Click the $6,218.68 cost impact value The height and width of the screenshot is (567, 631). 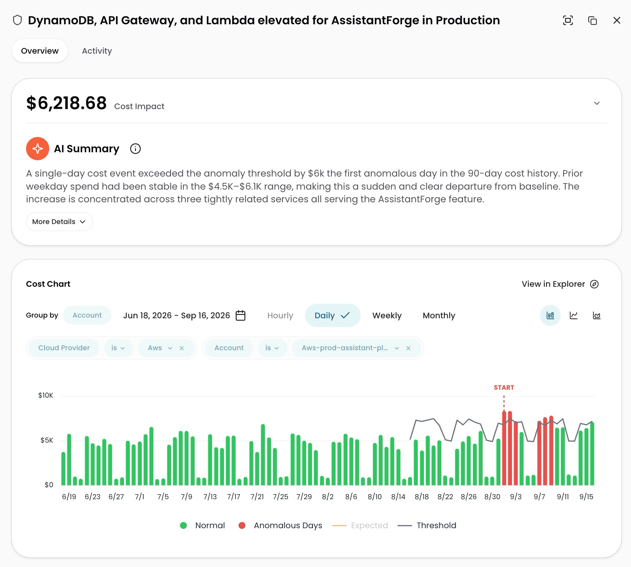point(66,103)
